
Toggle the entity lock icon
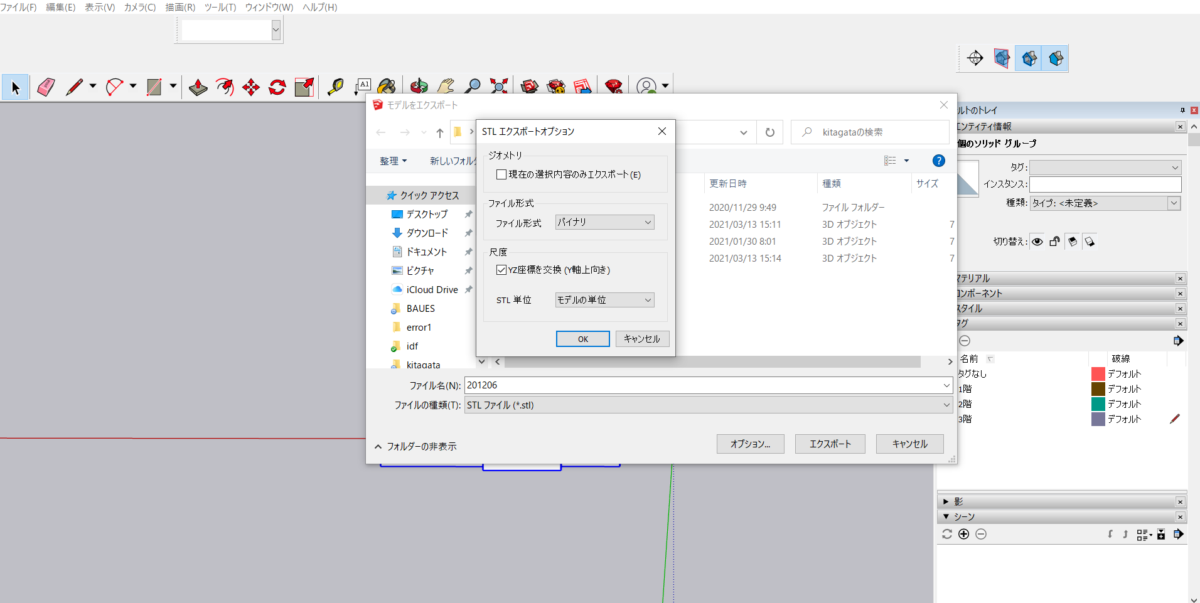coord(1055,242)
